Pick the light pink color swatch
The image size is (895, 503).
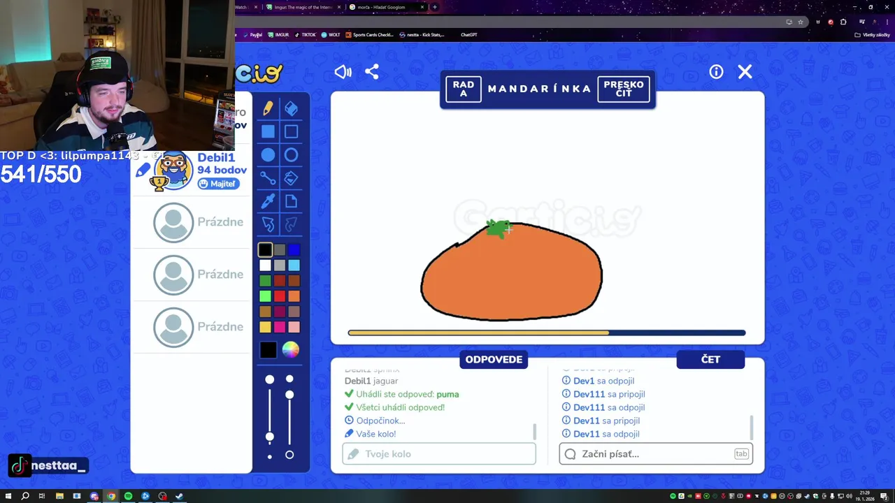point(294,327)
